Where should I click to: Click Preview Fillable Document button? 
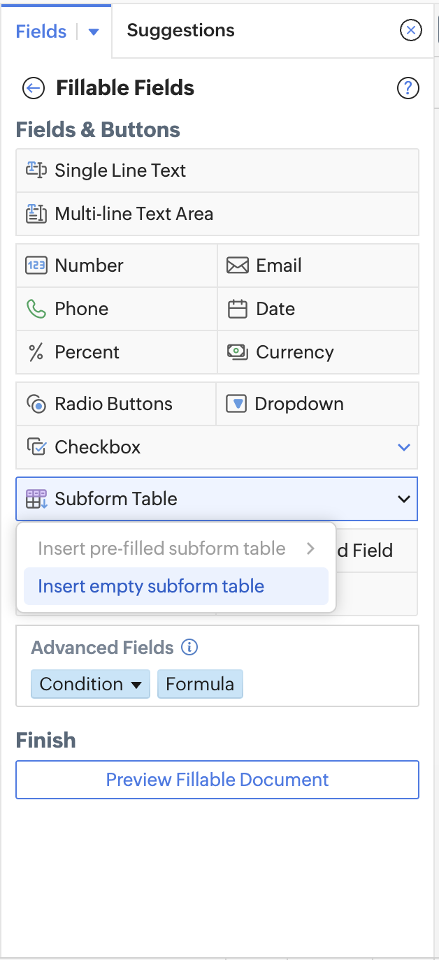tap(217, 780)
